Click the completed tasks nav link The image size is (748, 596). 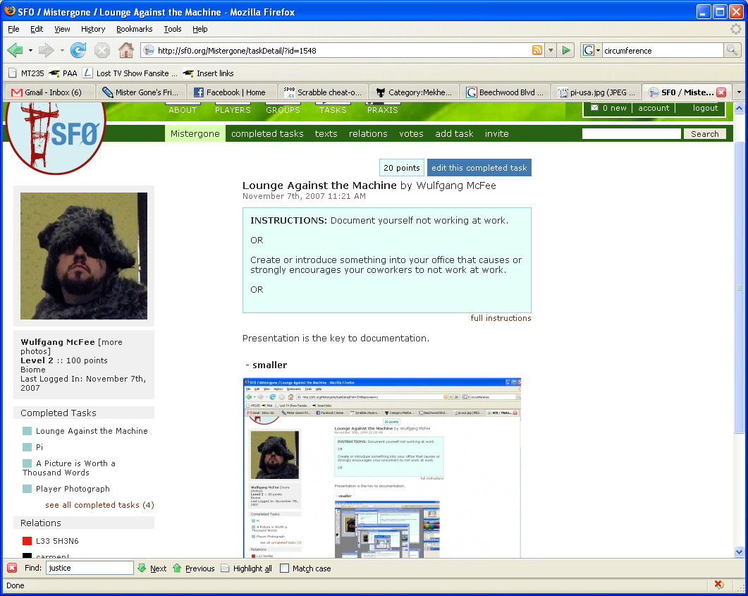click(x=267, y=133)
